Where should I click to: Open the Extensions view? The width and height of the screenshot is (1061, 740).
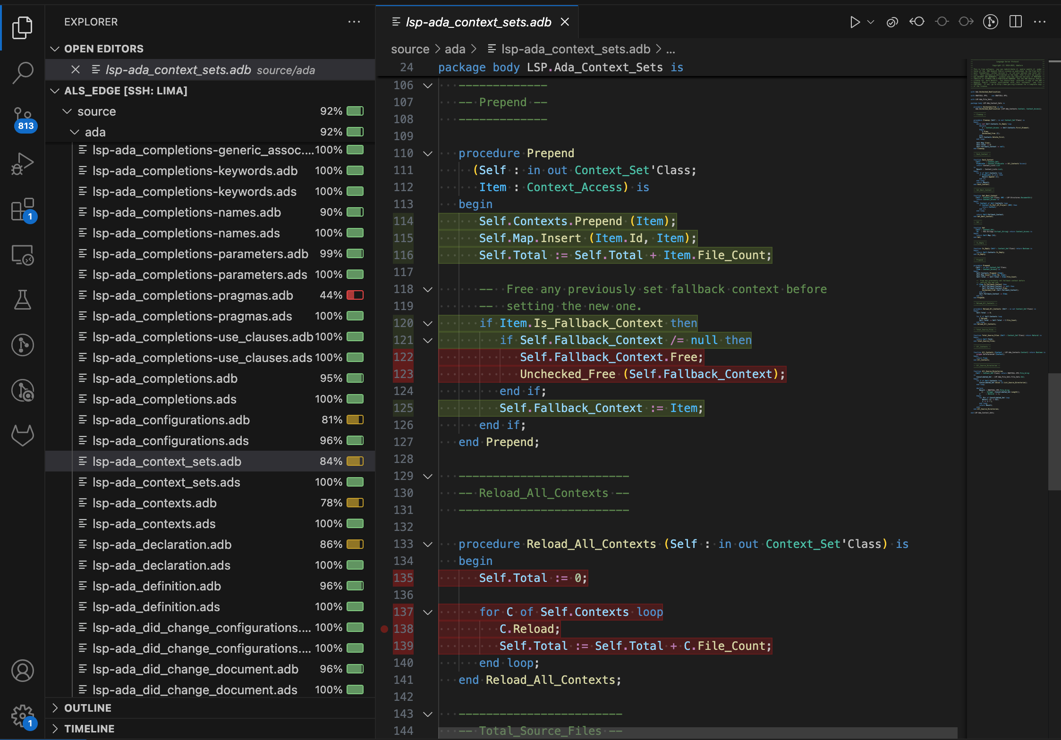pos(22,209)
